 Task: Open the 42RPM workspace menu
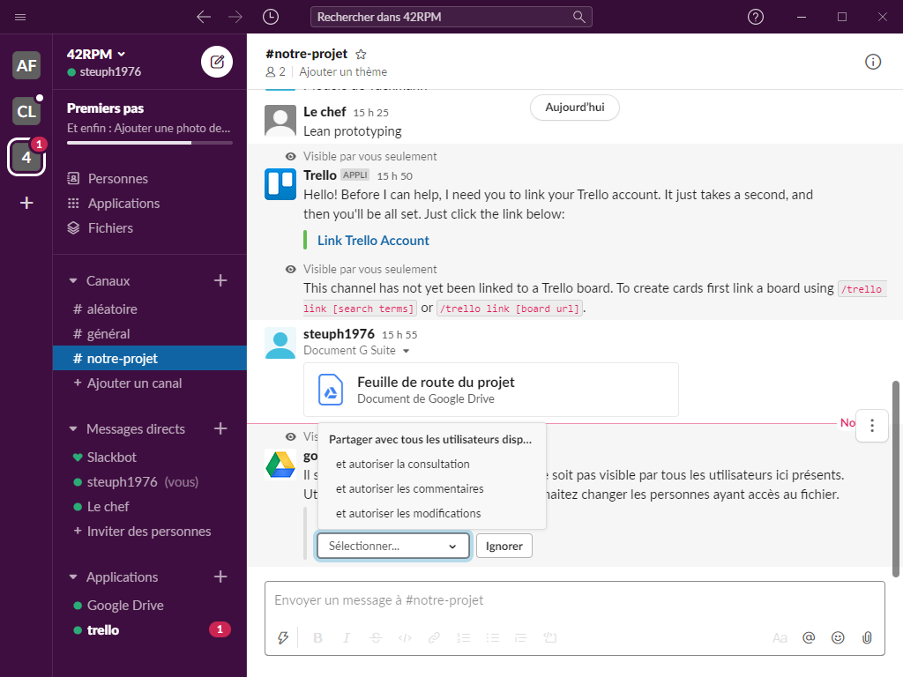95,54
